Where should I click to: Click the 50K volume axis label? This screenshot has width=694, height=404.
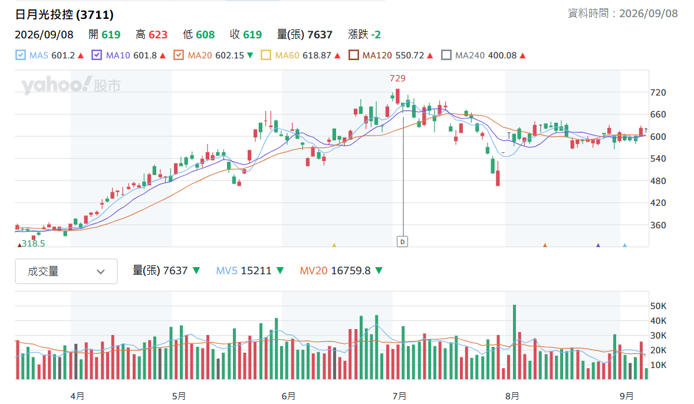[658, 306]
